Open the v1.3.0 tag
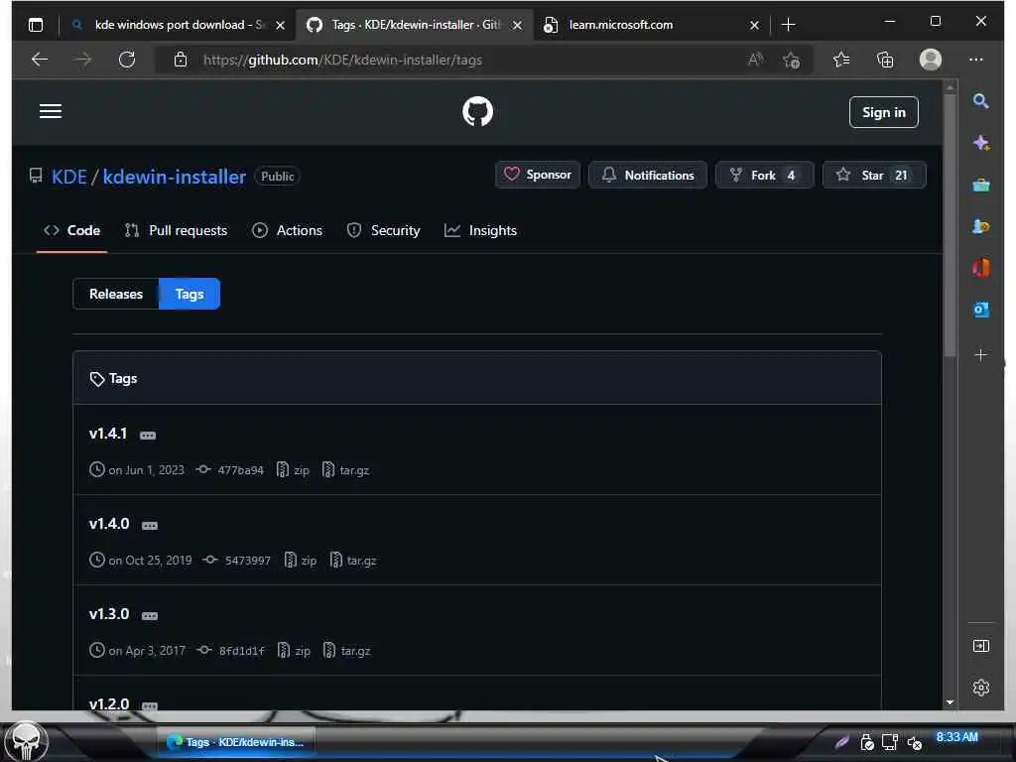Screen dimensions: 1016x762 [x=109, y=613]
